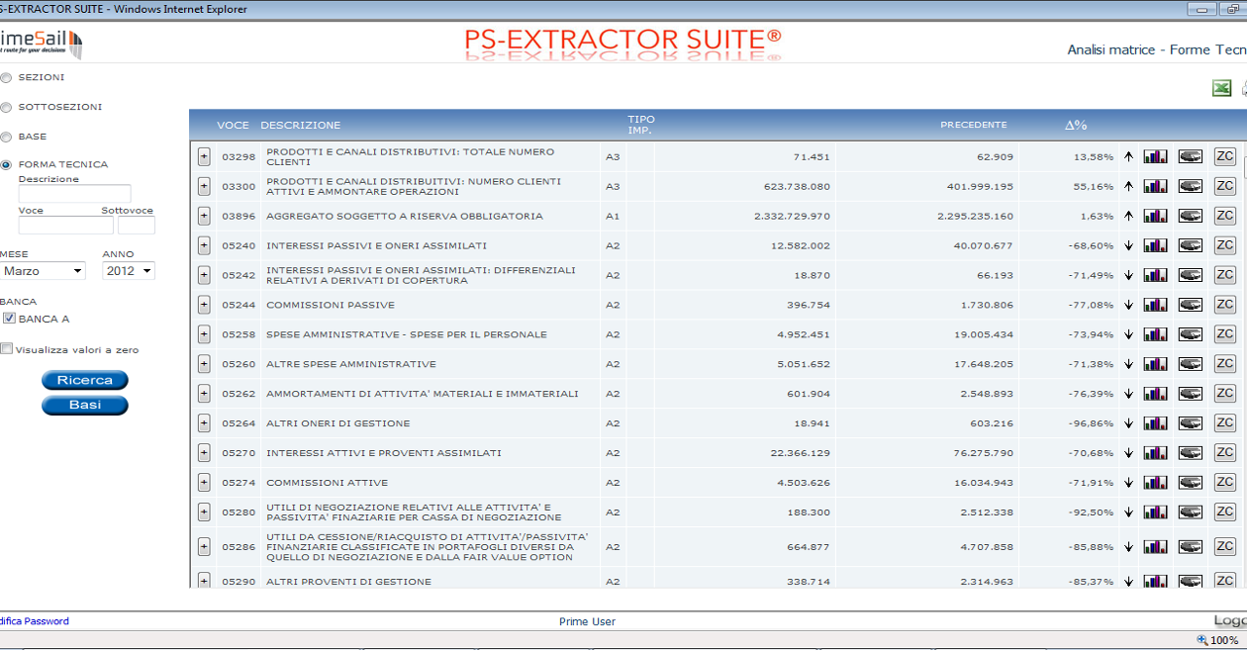Click into the Voce input field

66,226
